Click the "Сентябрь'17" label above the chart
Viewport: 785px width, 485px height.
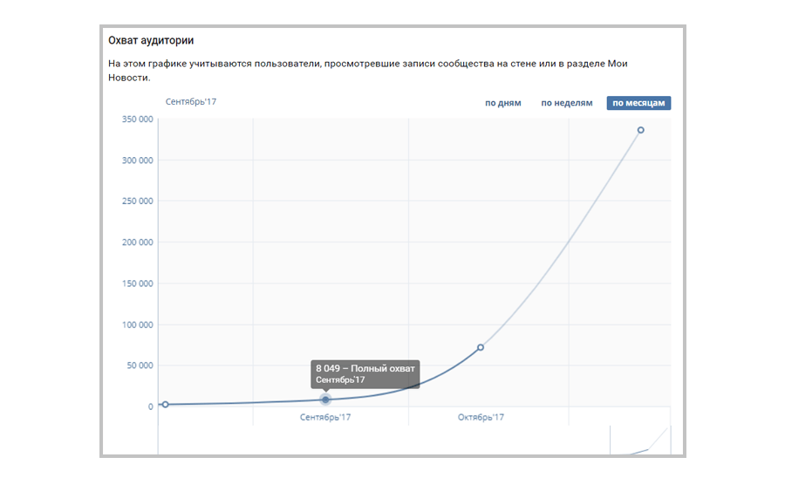coord(191,102)
